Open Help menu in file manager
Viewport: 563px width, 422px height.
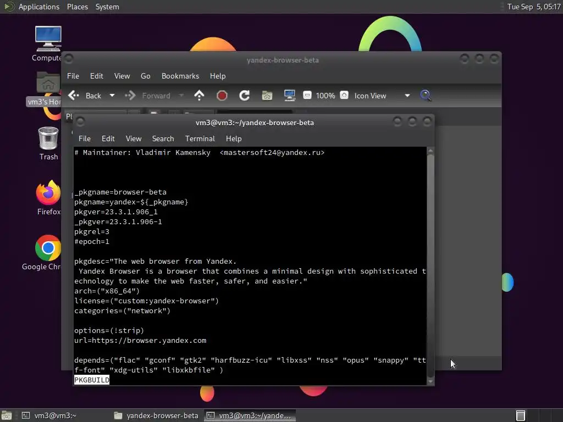218,76
